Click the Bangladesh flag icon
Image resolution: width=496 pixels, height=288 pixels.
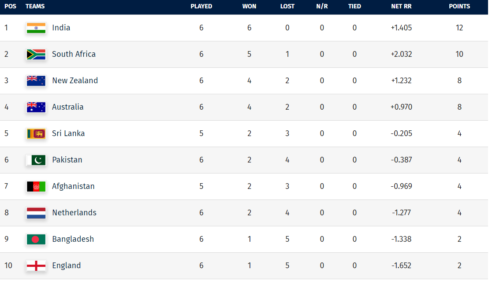coord(36,239)
